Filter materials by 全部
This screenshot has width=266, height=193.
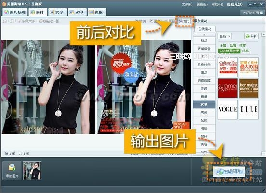click(223, 45)
